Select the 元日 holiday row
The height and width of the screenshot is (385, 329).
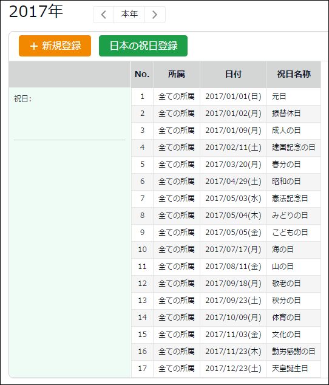tap(226, 97)
